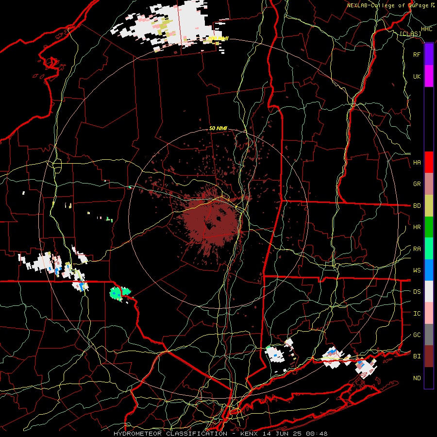This screenshot has height=437, width=437.
Task: Click the HR legend label
Action: click(417, 227)
